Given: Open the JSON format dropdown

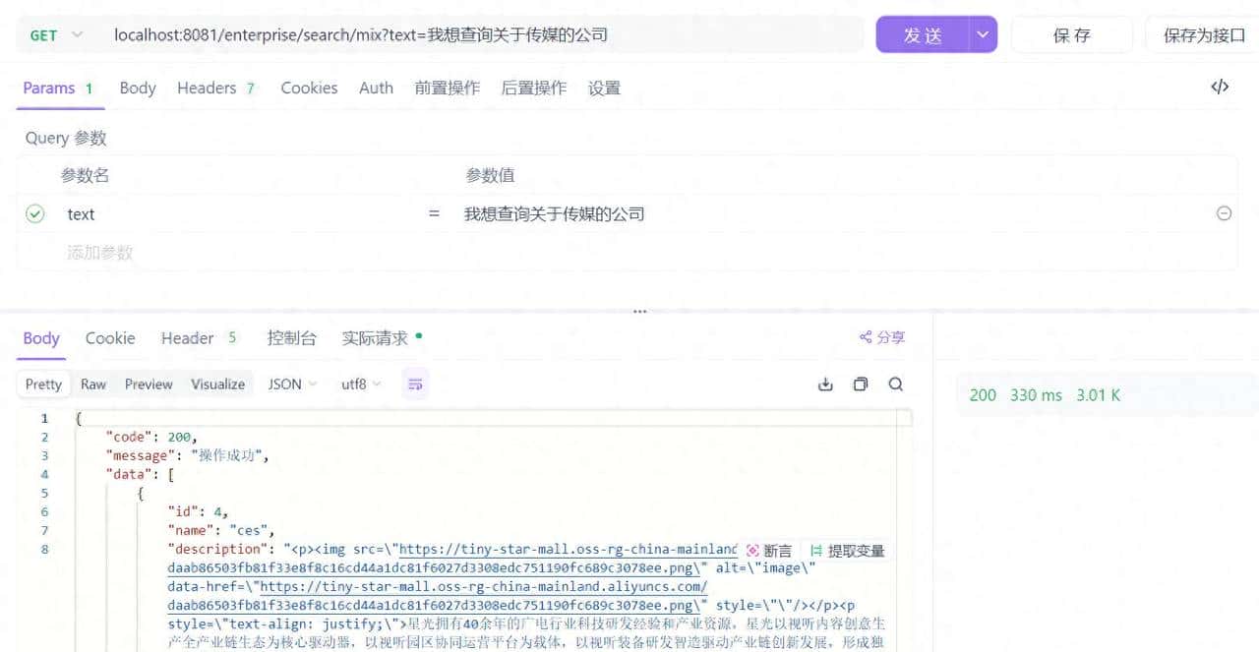Looking at the screenshot, I should click(x=291, y=384).
